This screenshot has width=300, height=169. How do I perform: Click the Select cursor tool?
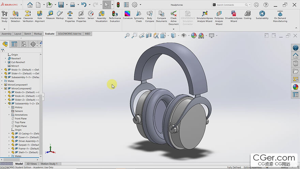click(106, 4)
